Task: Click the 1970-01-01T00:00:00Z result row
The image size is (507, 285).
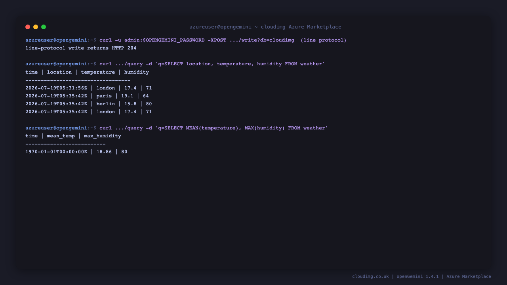Action: tap(76, 152)
